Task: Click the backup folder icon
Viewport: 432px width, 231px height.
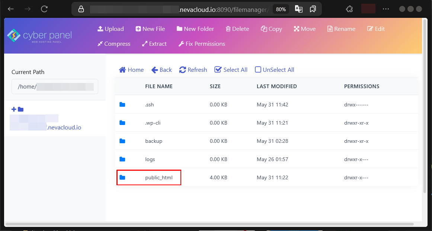Action: (x=122, y=141)
